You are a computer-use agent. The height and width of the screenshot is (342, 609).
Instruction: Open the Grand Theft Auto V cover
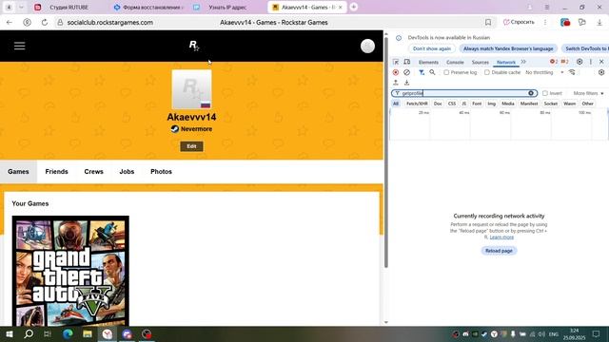tap(70, 271)
